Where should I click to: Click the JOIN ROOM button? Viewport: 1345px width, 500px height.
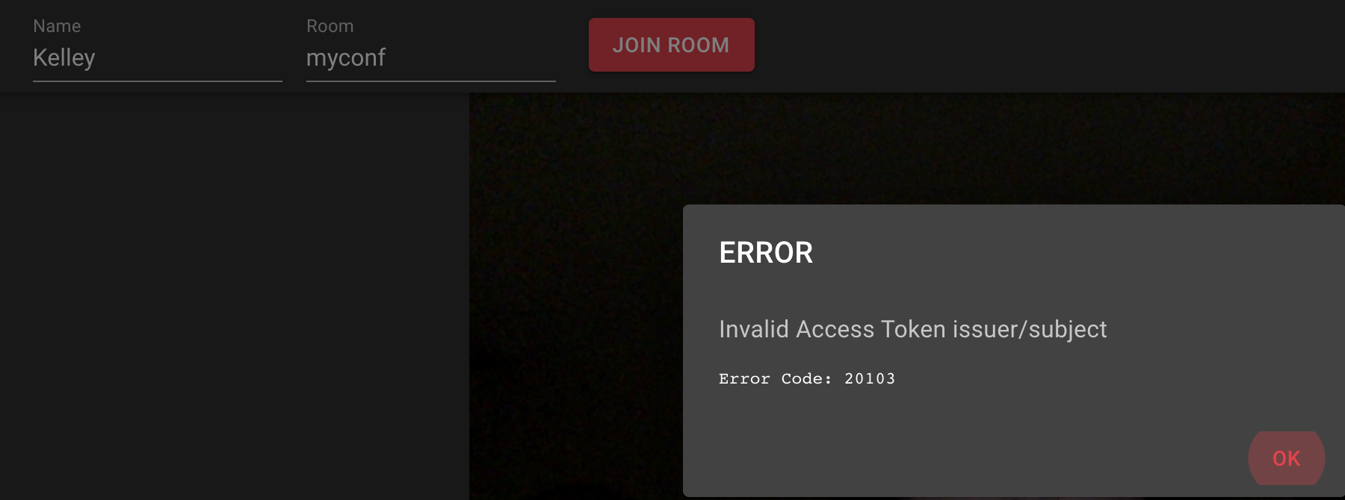[x=671, y=45]
